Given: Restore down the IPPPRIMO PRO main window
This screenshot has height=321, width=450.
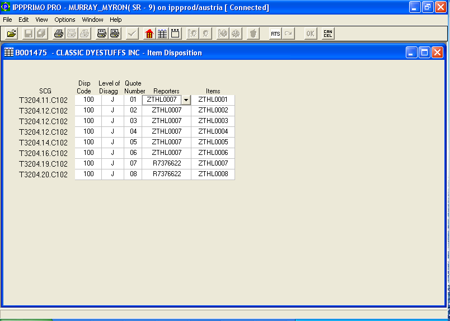Looking at the screenshot, I should (427, 7).
